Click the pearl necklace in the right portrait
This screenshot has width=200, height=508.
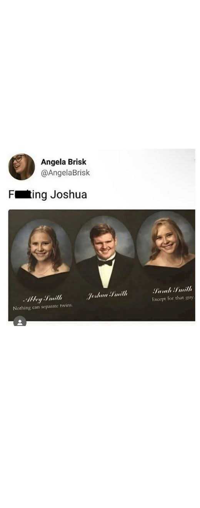point(177,262)
